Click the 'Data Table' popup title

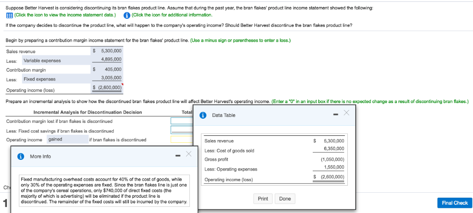click(x=224, y=115)
